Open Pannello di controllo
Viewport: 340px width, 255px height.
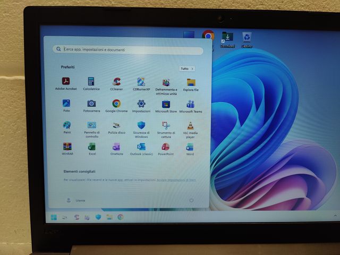(x=92, y=130)
